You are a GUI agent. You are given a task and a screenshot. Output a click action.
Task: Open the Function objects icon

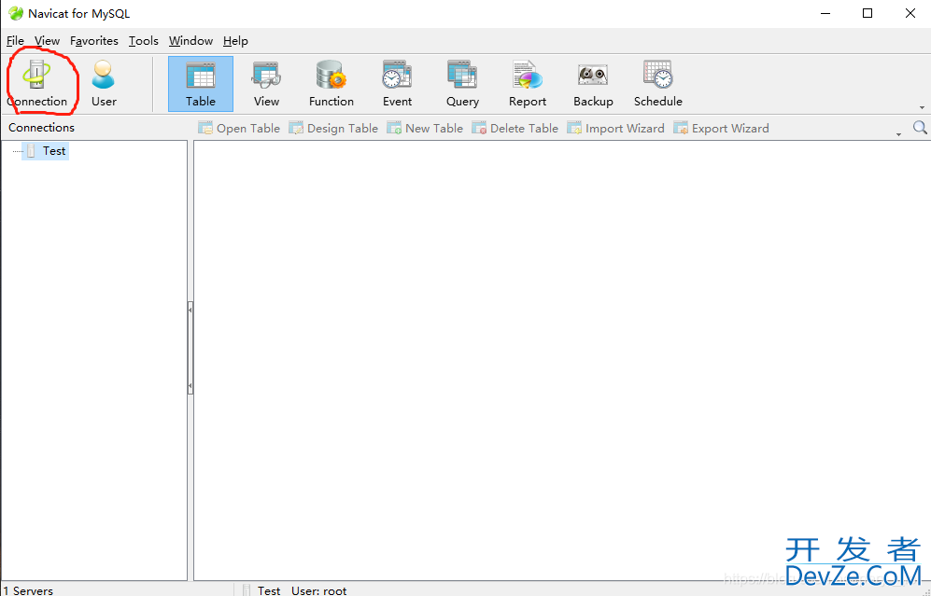click(331, 84)
